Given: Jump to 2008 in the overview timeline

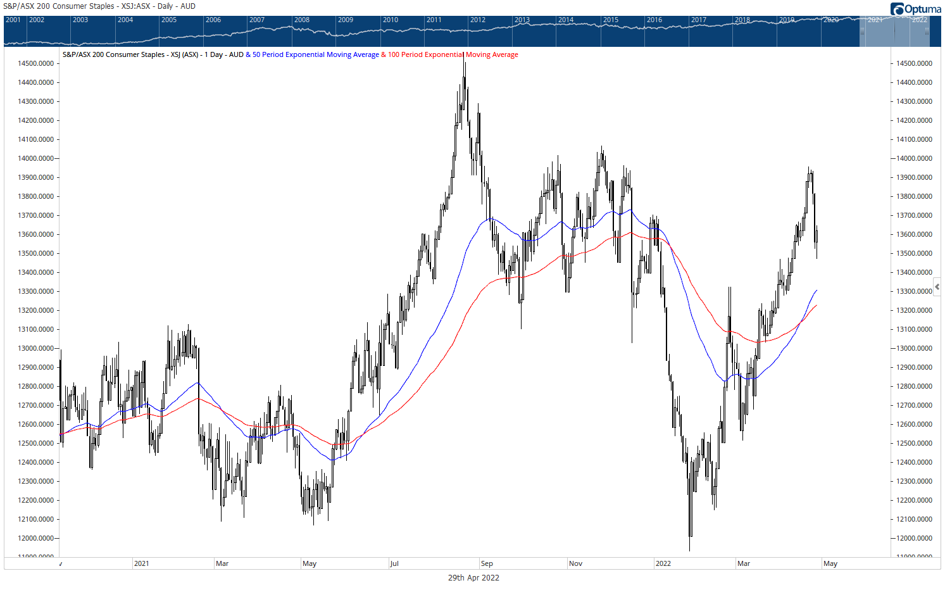Looking at the screenshot, I should pos(302,20).
